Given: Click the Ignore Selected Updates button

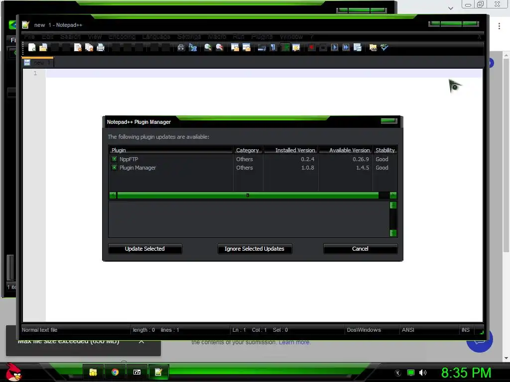Looking at the screenshot, I should click(255, 249).
